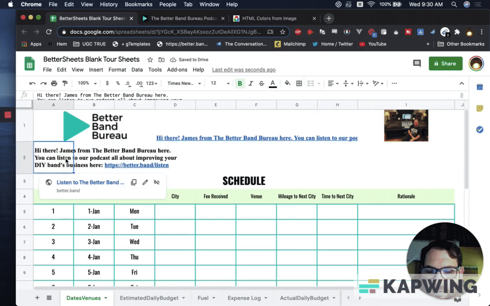Open the fill color picker
This screenshot has width=490, height=306.
[x=287, y=83]
